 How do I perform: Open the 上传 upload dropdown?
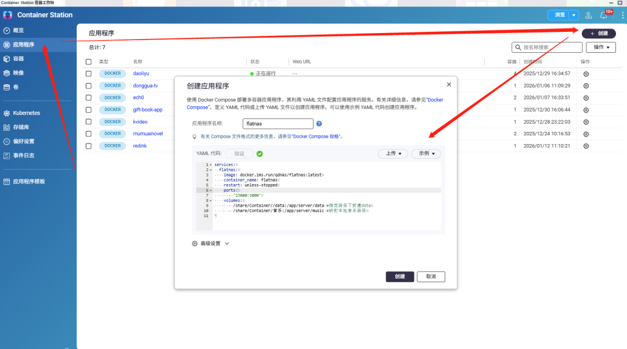point(393,154)
